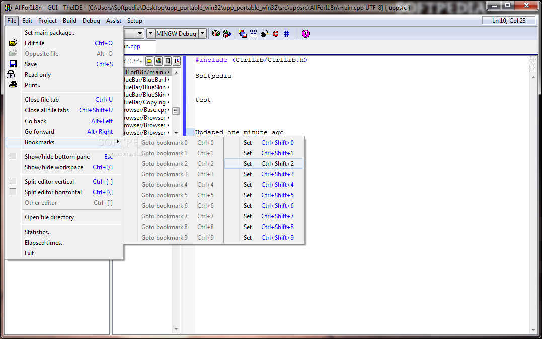
Task: Choose Set main package.. in File menu
Action: click(64, 33)
